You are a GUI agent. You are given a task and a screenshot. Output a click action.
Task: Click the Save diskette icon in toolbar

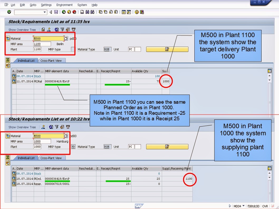pyautogui.click(x=56, y=12)
